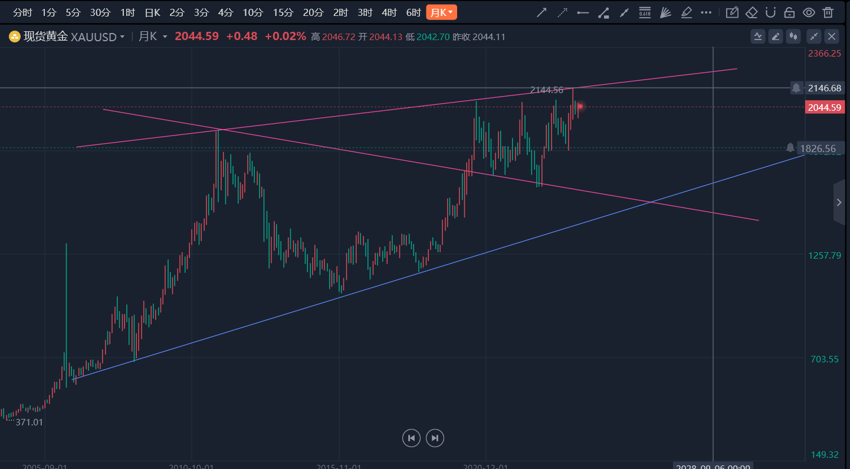Click the 2144.56 high price annotation
The width and height of the screenshot is (850, 469).
click(547, 90)
